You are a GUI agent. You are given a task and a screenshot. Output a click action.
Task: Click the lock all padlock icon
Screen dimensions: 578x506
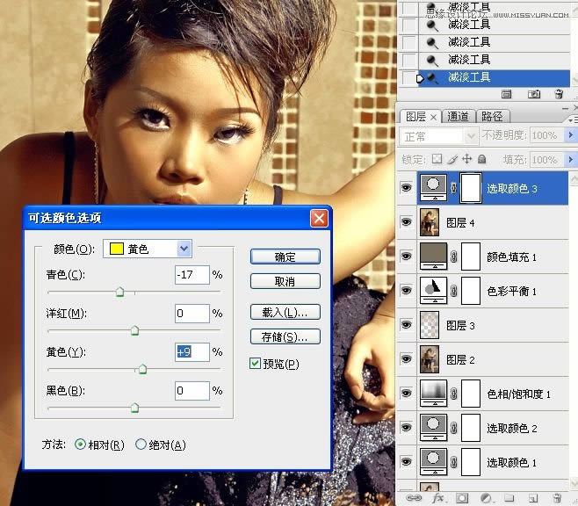pyautogui.click(x=481, y=159)
